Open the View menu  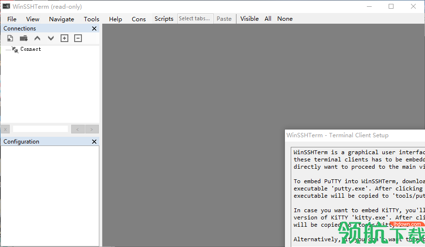32,19
